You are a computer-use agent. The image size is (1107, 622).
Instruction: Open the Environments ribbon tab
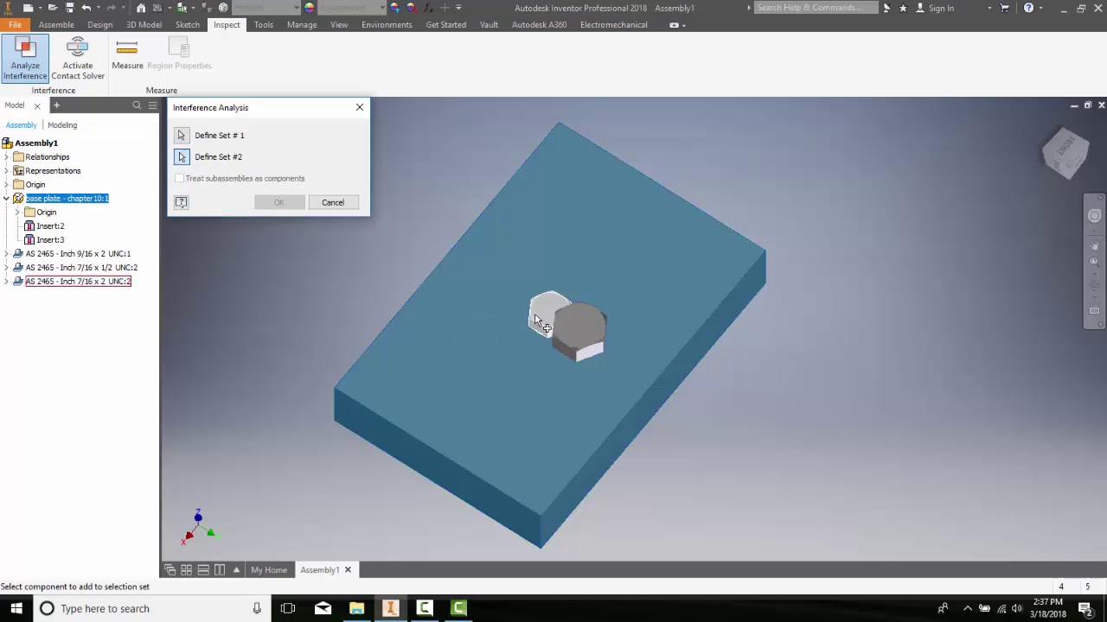pyautogui.click(x=387, y=25)
